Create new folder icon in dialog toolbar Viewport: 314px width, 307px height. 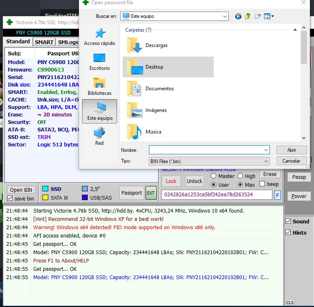(257, 16)
